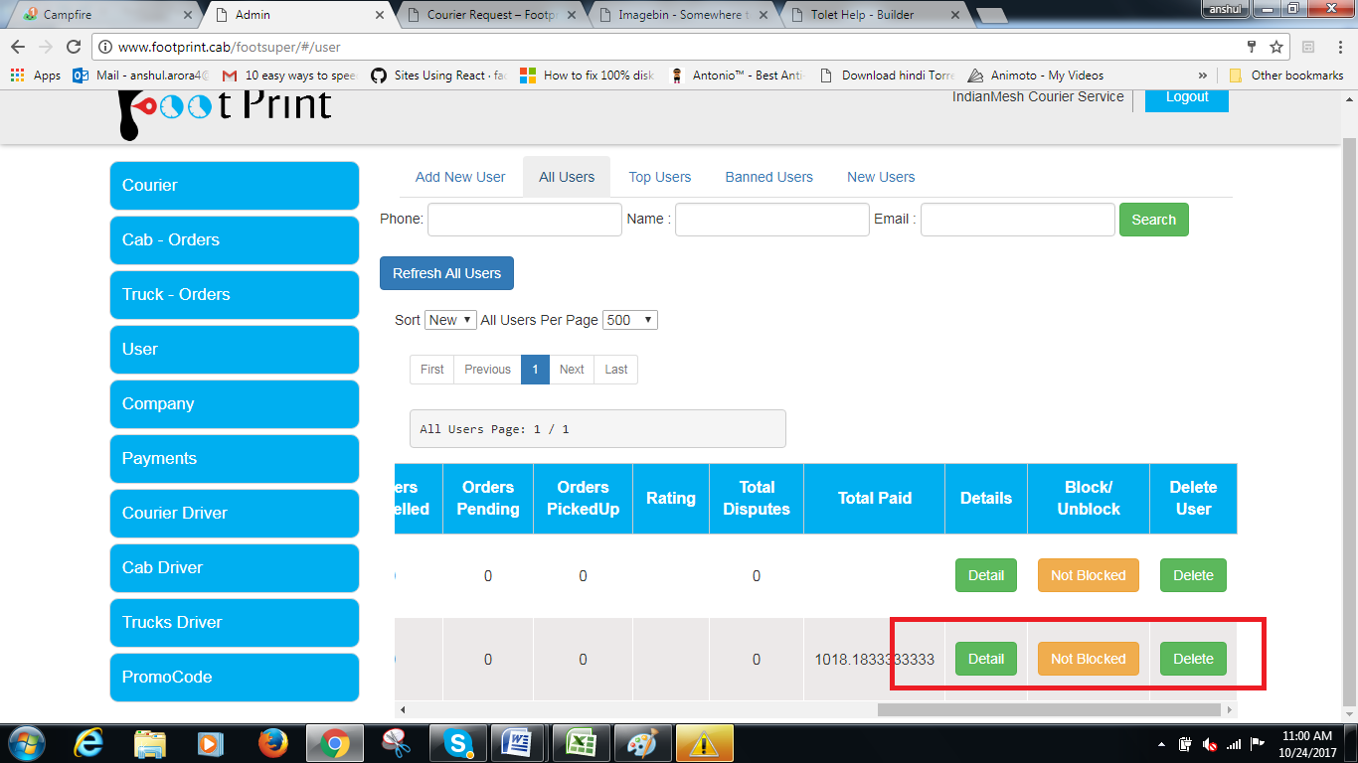Reload the page with refresh icon
This screenshot has height=763, width=1358.
pyautogui.click(x=73, y=47)
